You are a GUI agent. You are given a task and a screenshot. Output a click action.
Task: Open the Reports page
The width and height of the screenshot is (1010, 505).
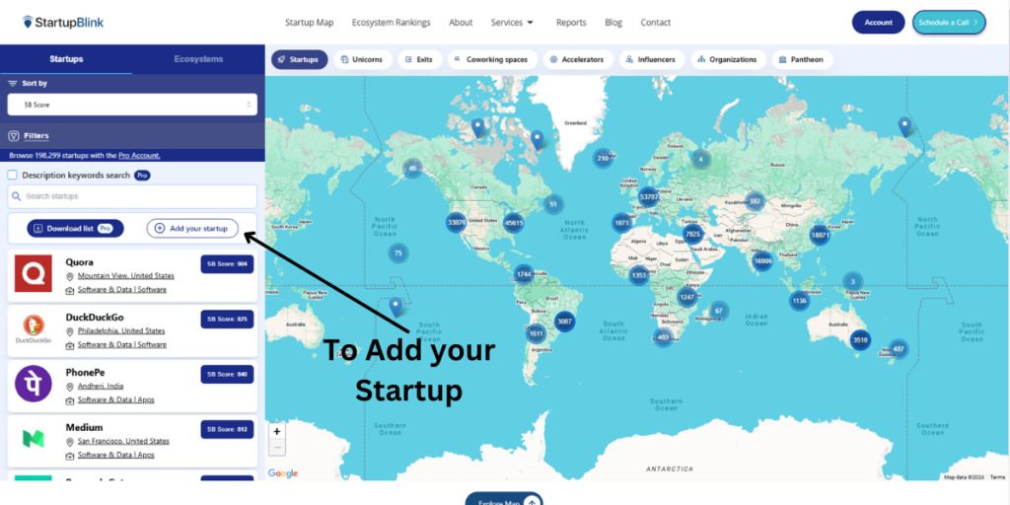(571, 22)
